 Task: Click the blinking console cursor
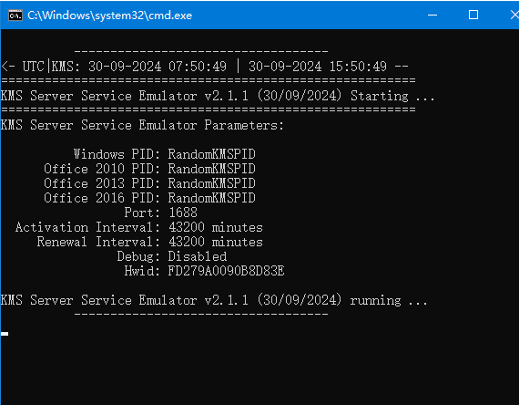[x=5, y=334]
